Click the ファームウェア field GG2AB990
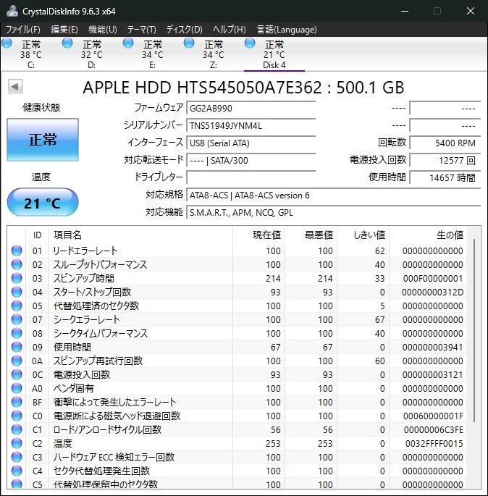This screenshot has height=496, width=488. 251,108
